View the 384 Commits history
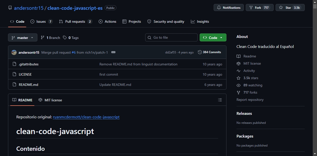This screenshot has width=317, height=156. [x=209, y=52]
